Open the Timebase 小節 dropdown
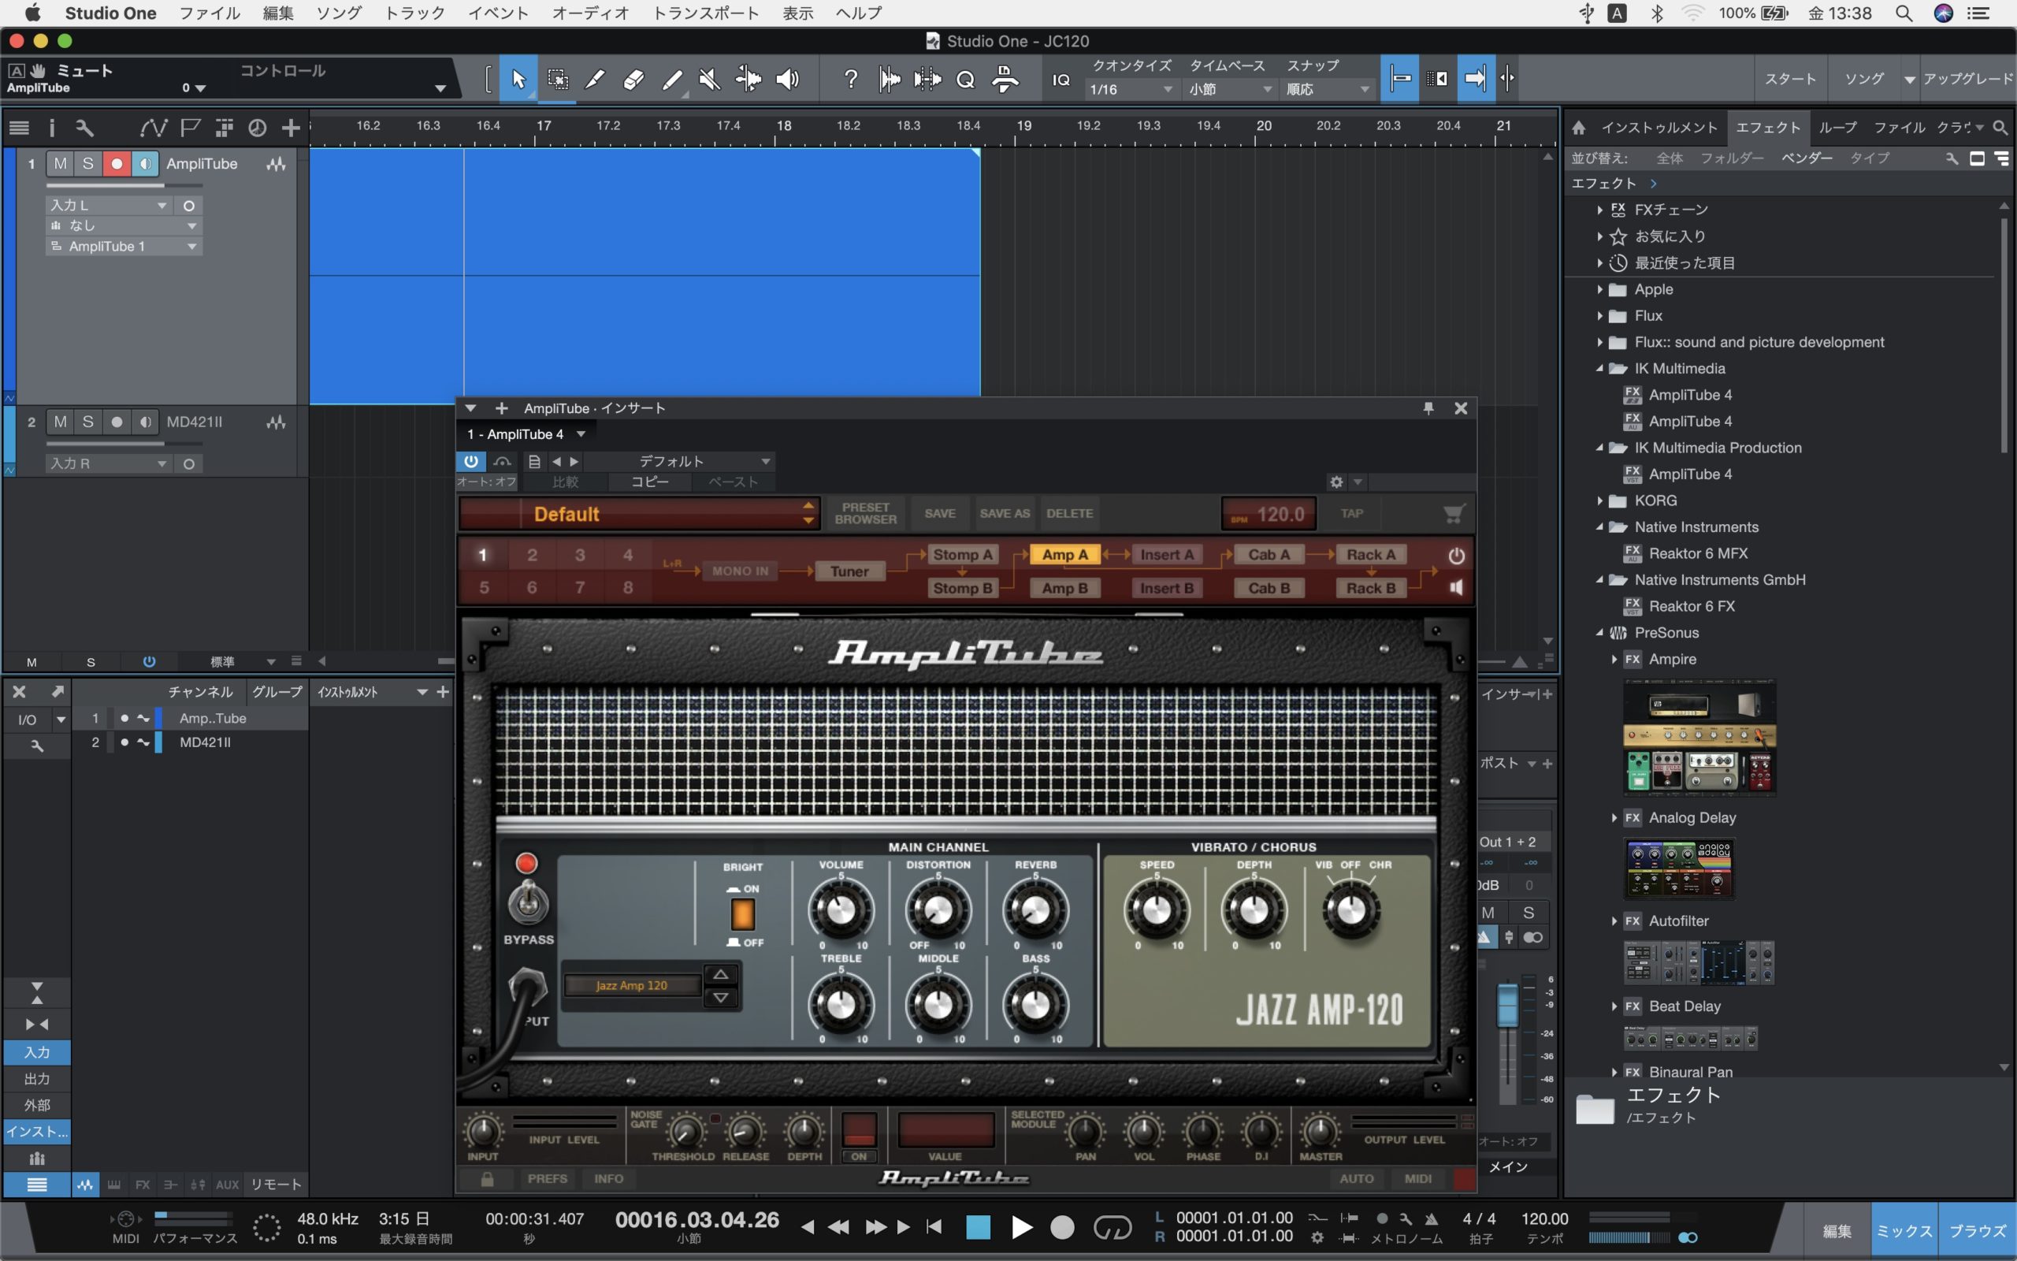The width and height of the screenshot is (2017, 1261). [1231, 89]
